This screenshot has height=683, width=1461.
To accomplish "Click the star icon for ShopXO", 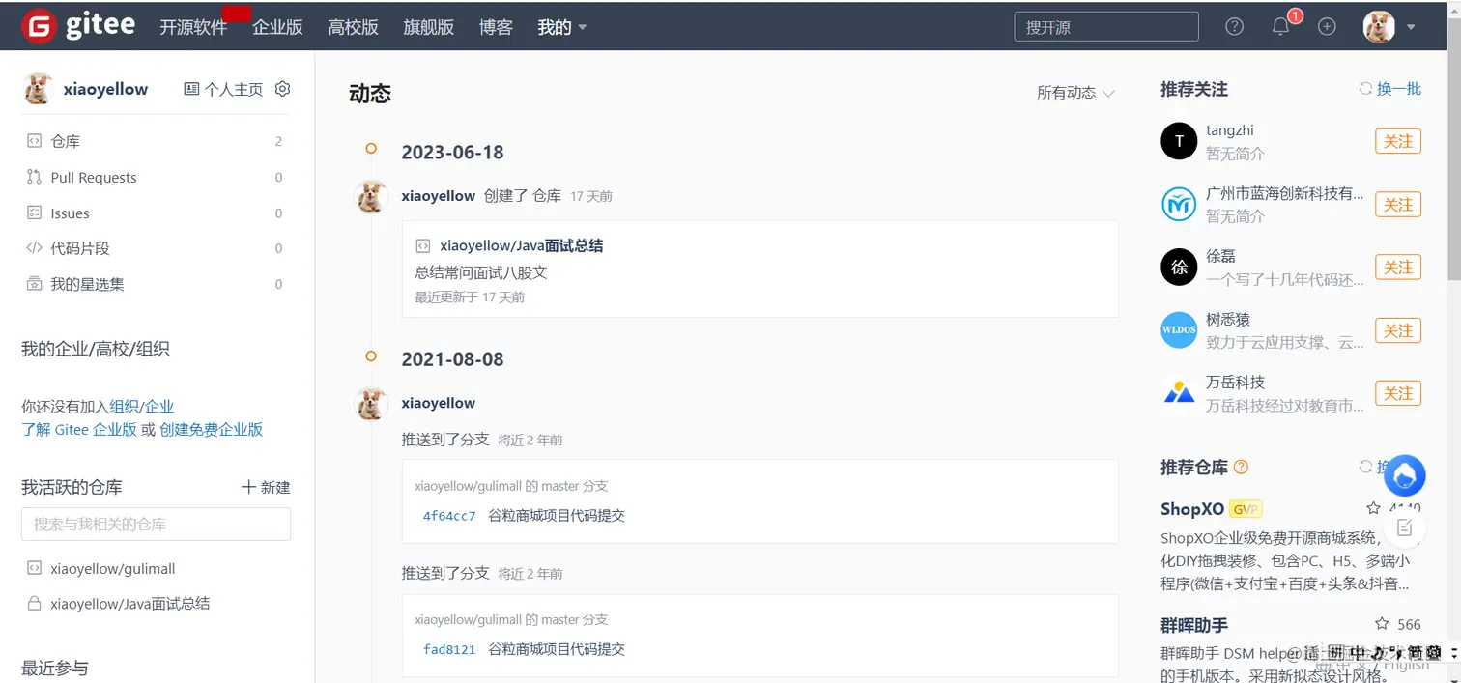I will (1373, 508).
